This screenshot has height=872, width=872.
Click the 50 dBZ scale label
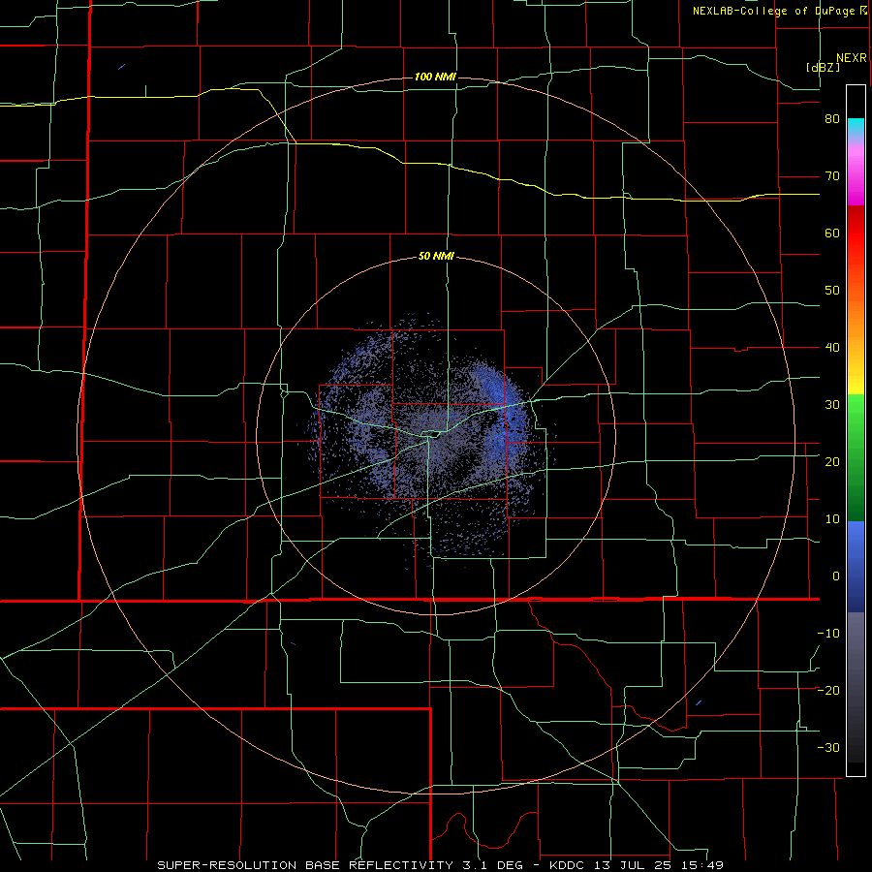point(832,291)
